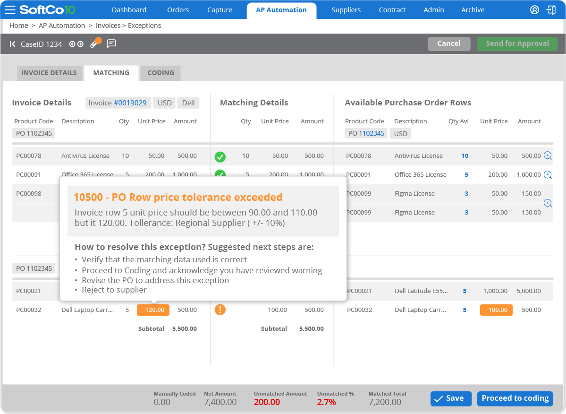Click the orange exclamation warning icon
The image size is (566, 414).
pyautogui.click(x=220, y=310)
